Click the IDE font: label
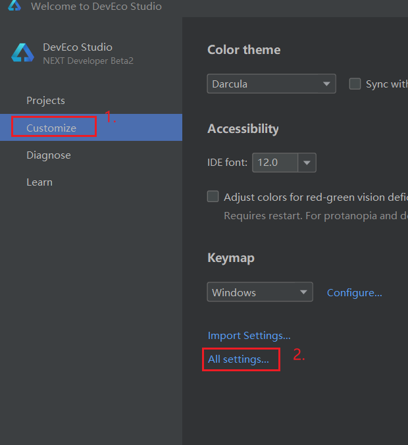408x445 pixels. (x=227, y=163)
